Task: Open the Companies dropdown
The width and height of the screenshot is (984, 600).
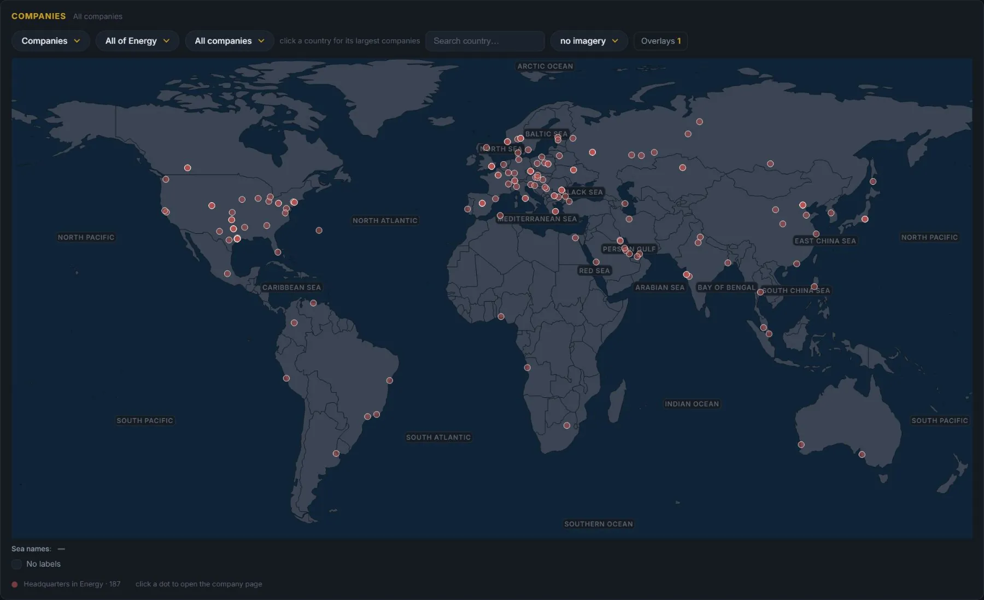Action: coord(50,41)
